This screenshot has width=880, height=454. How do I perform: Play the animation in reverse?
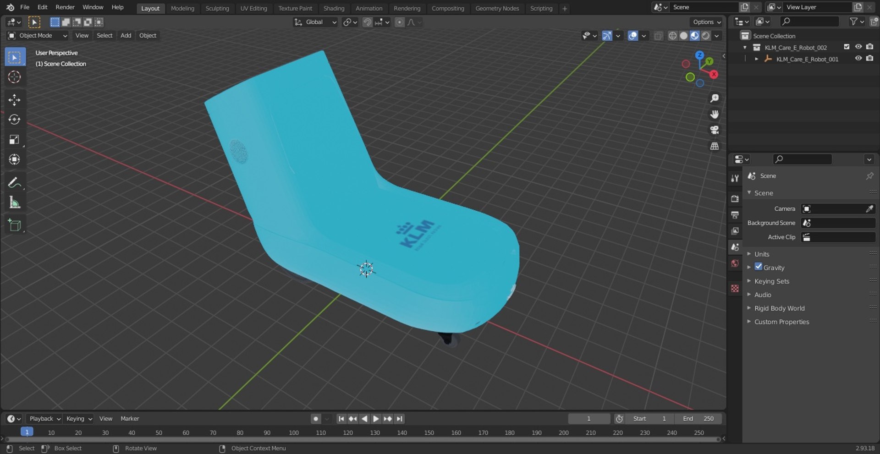[364, 419]
